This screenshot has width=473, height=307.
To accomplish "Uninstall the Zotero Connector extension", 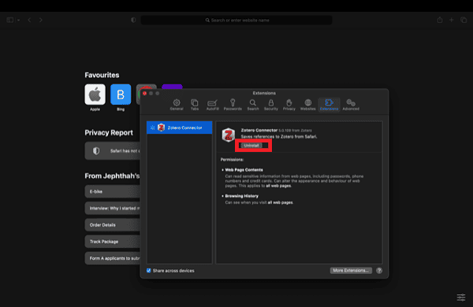I will point(251,146).
